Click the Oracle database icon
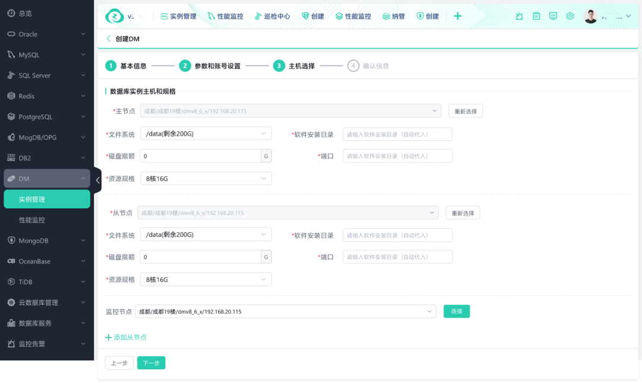 click(x=11, y=34)
